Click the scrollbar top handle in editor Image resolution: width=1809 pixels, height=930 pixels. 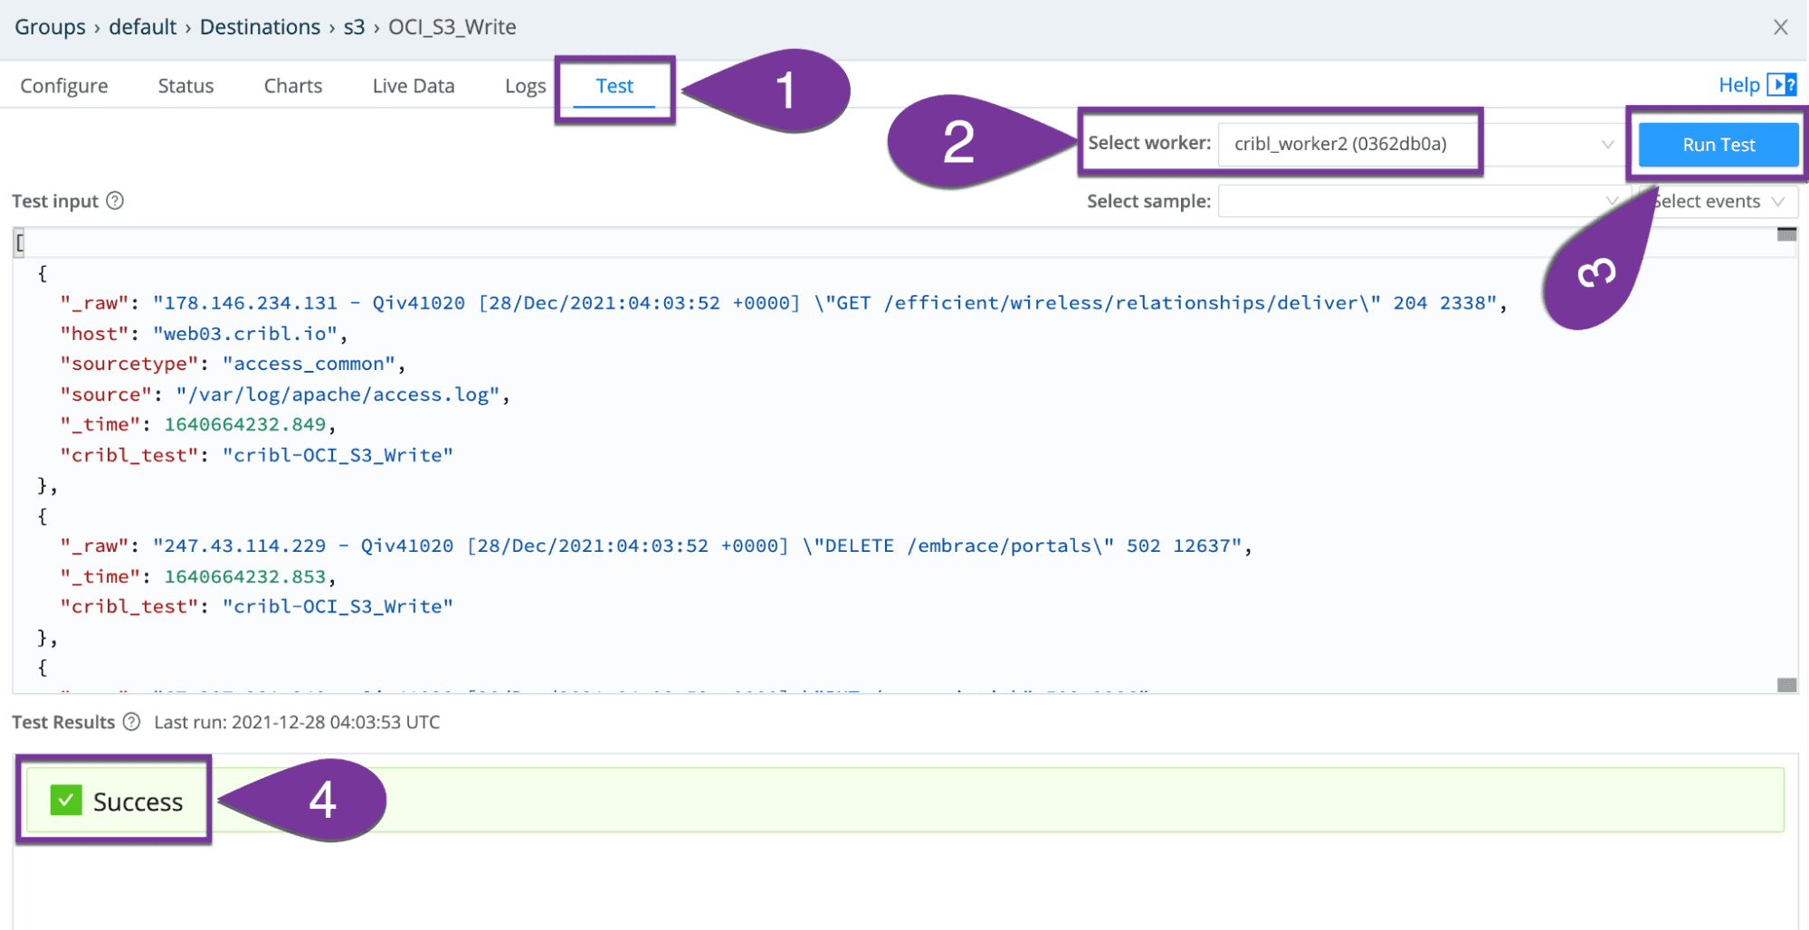(x=1786, y=235)
